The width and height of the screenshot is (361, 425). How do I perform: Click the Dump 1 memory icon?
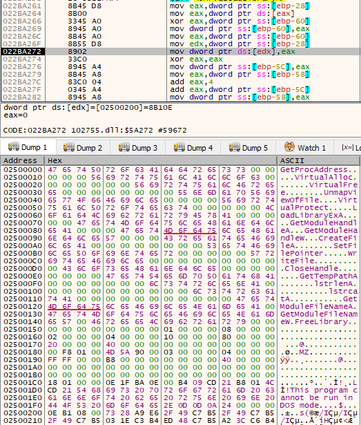click(14, 147)
